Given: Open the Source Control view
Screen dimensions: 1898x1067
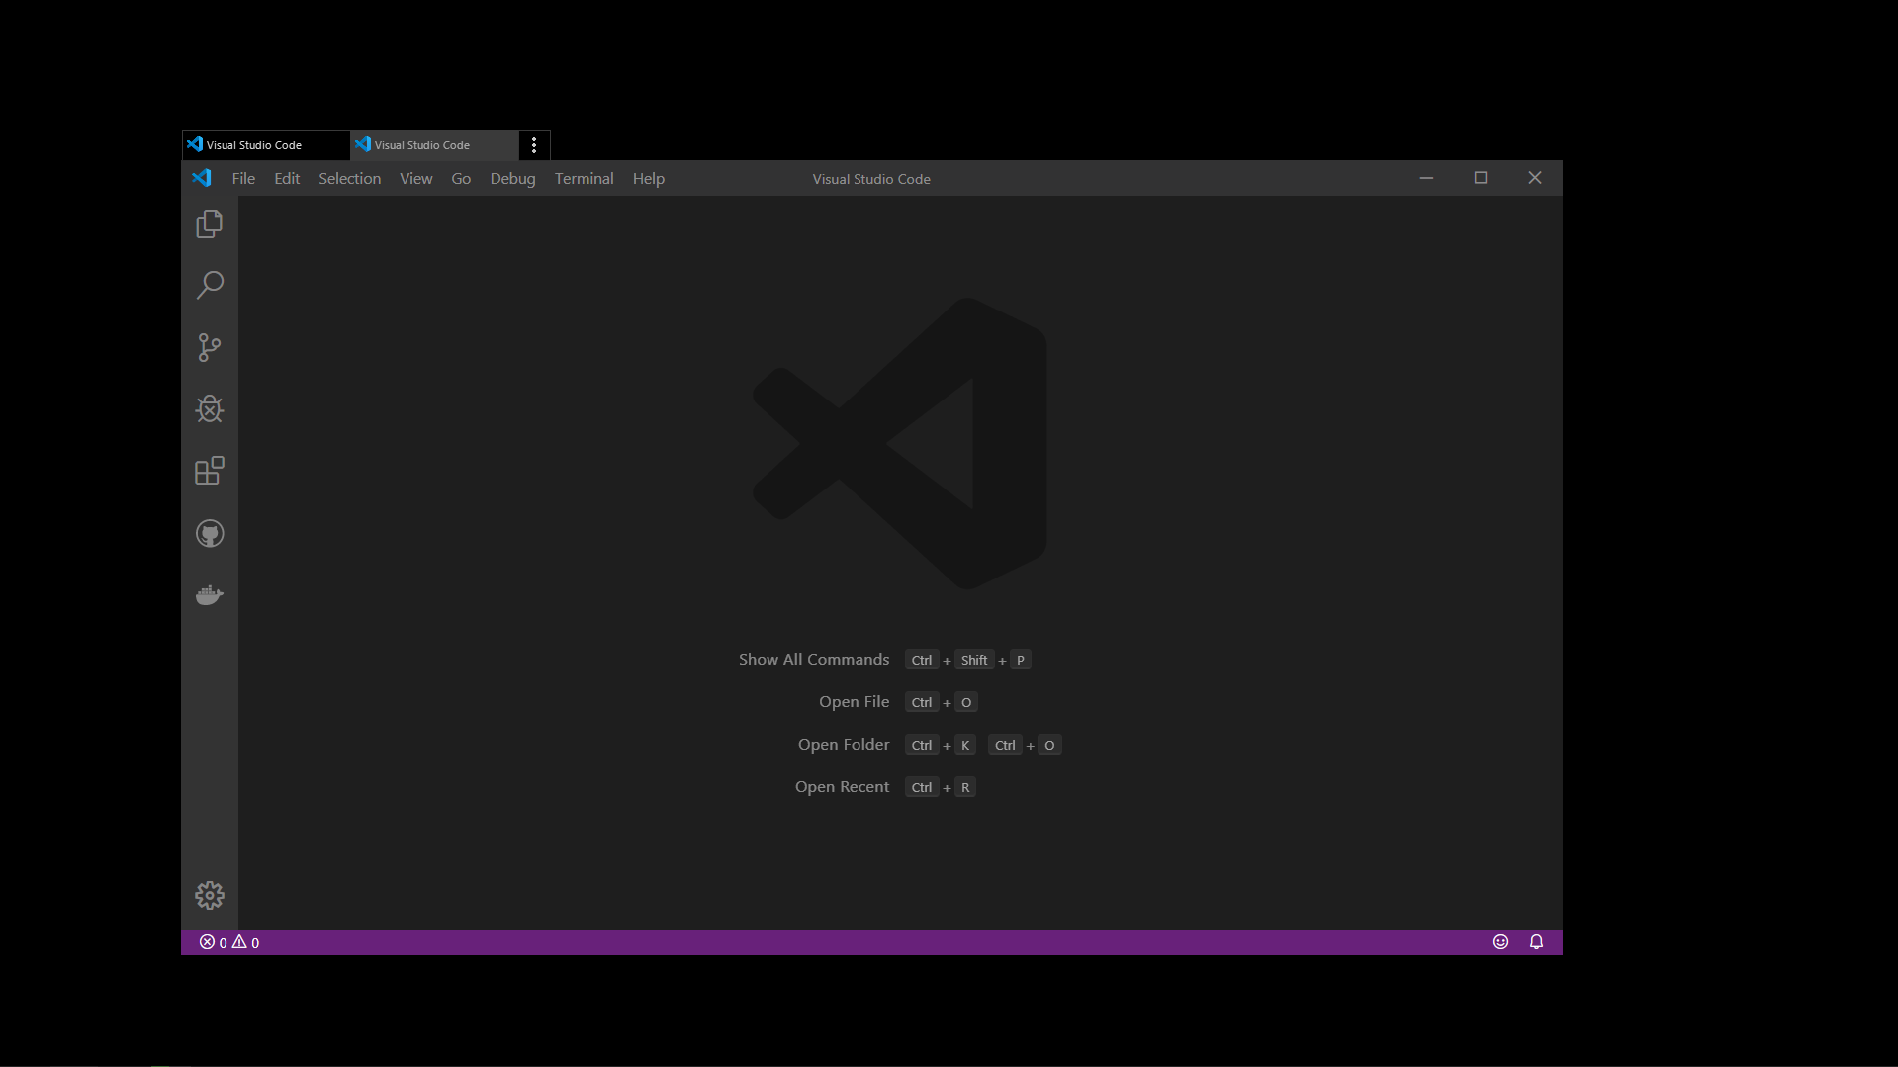Looking at the screenshot, I should [x=209, y=347].
